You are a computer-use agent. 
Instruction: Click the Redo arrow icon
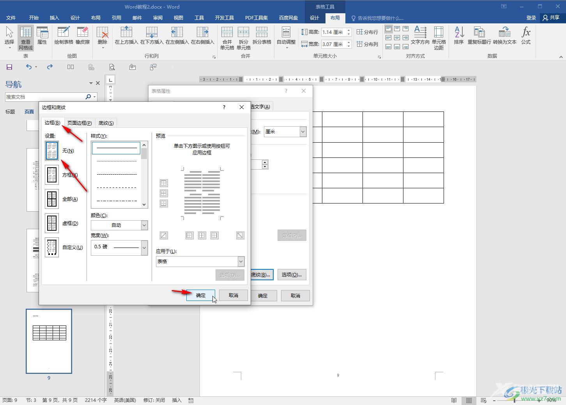tap(50, 67)
